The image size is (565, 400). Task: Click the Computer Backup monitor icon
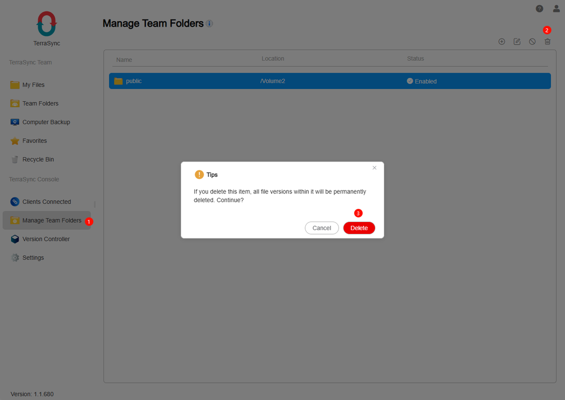click(15, 122)
